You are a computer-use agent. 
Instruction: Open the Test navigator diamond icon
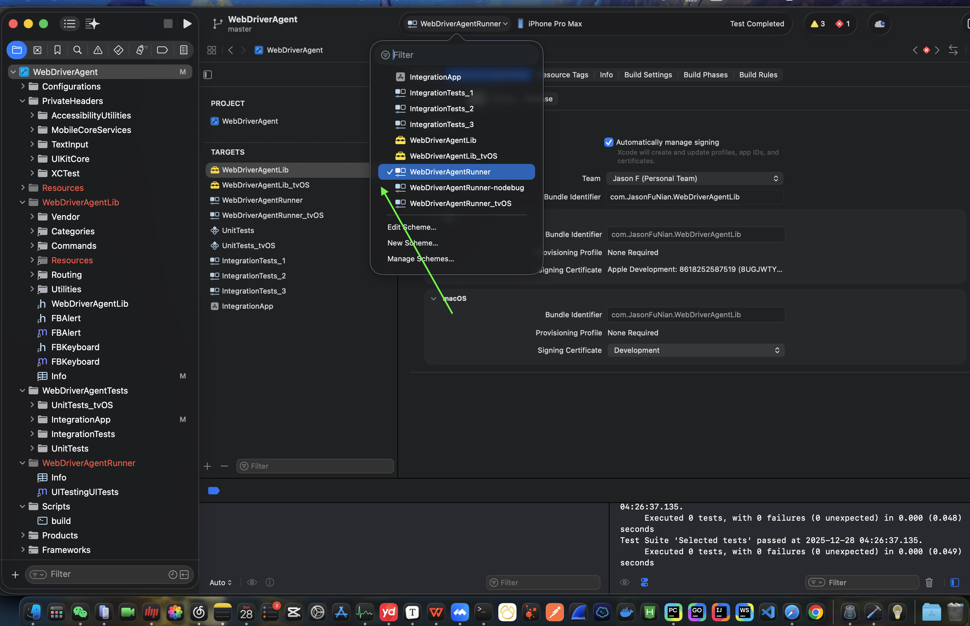click(x=118, y=50)
